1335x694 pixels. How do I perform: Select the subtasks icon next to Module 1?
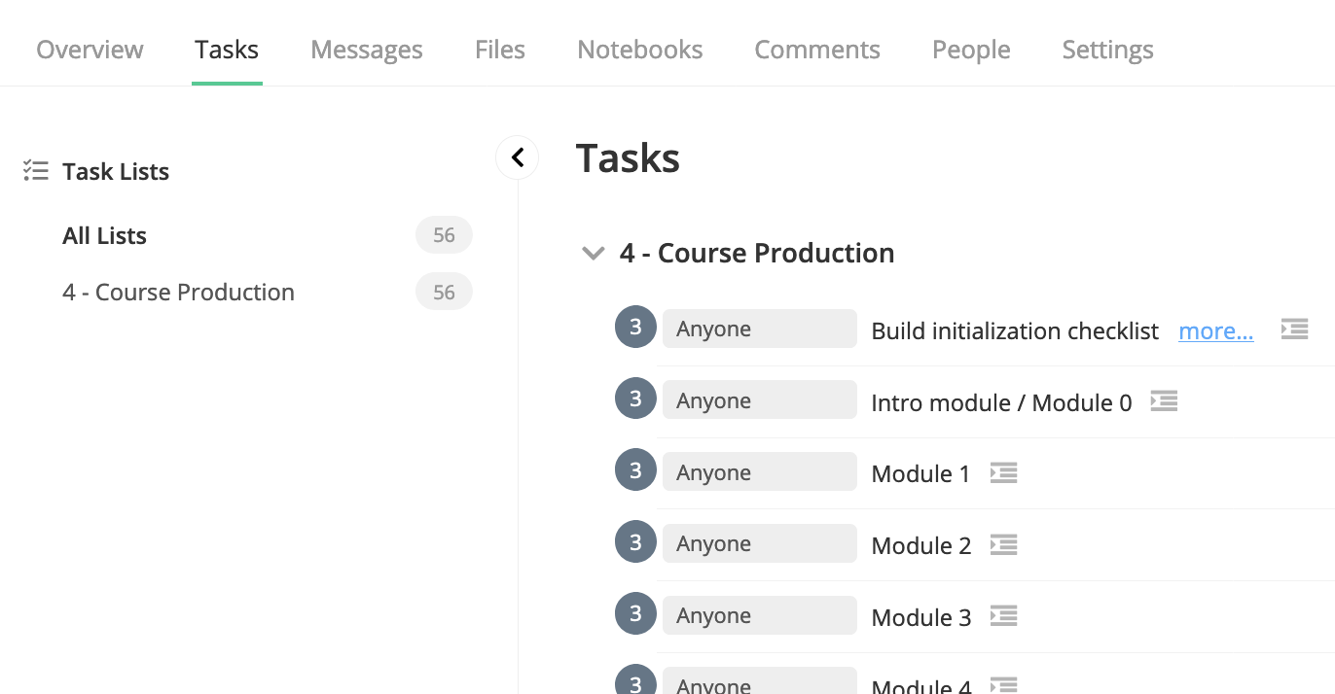pyautogui.click(x=1003, y=473)
